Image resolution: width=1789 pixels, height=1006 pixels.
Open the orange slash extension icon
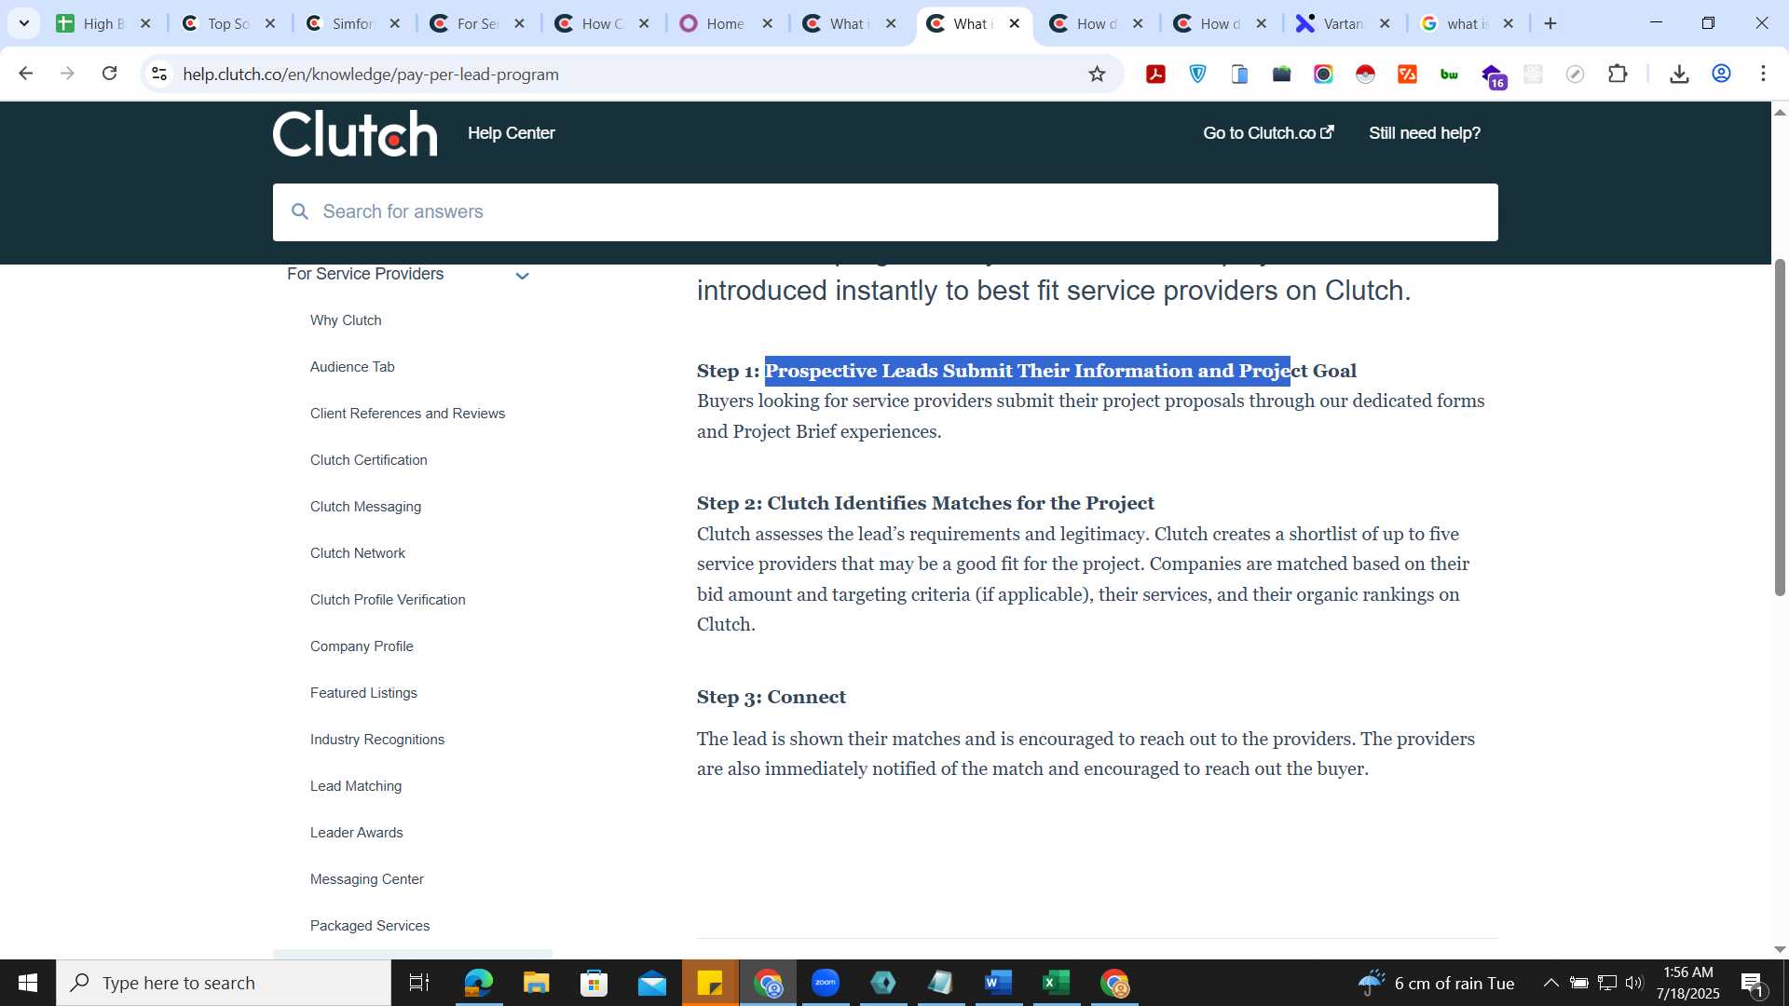(x=1407, y=75)
